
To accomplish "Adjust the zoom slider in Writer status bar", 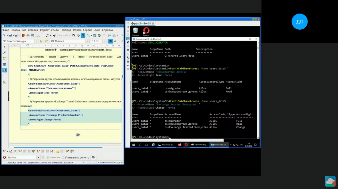I will tap(107, 163).
